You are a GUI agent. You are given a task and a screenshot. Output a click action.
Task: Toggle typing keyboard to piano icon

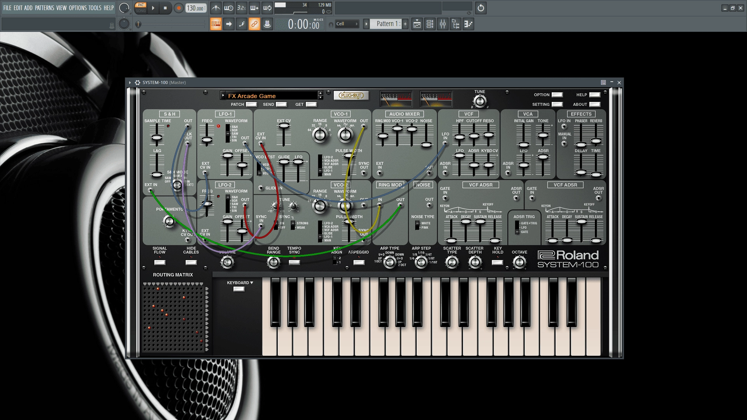[x=216, y=24]
